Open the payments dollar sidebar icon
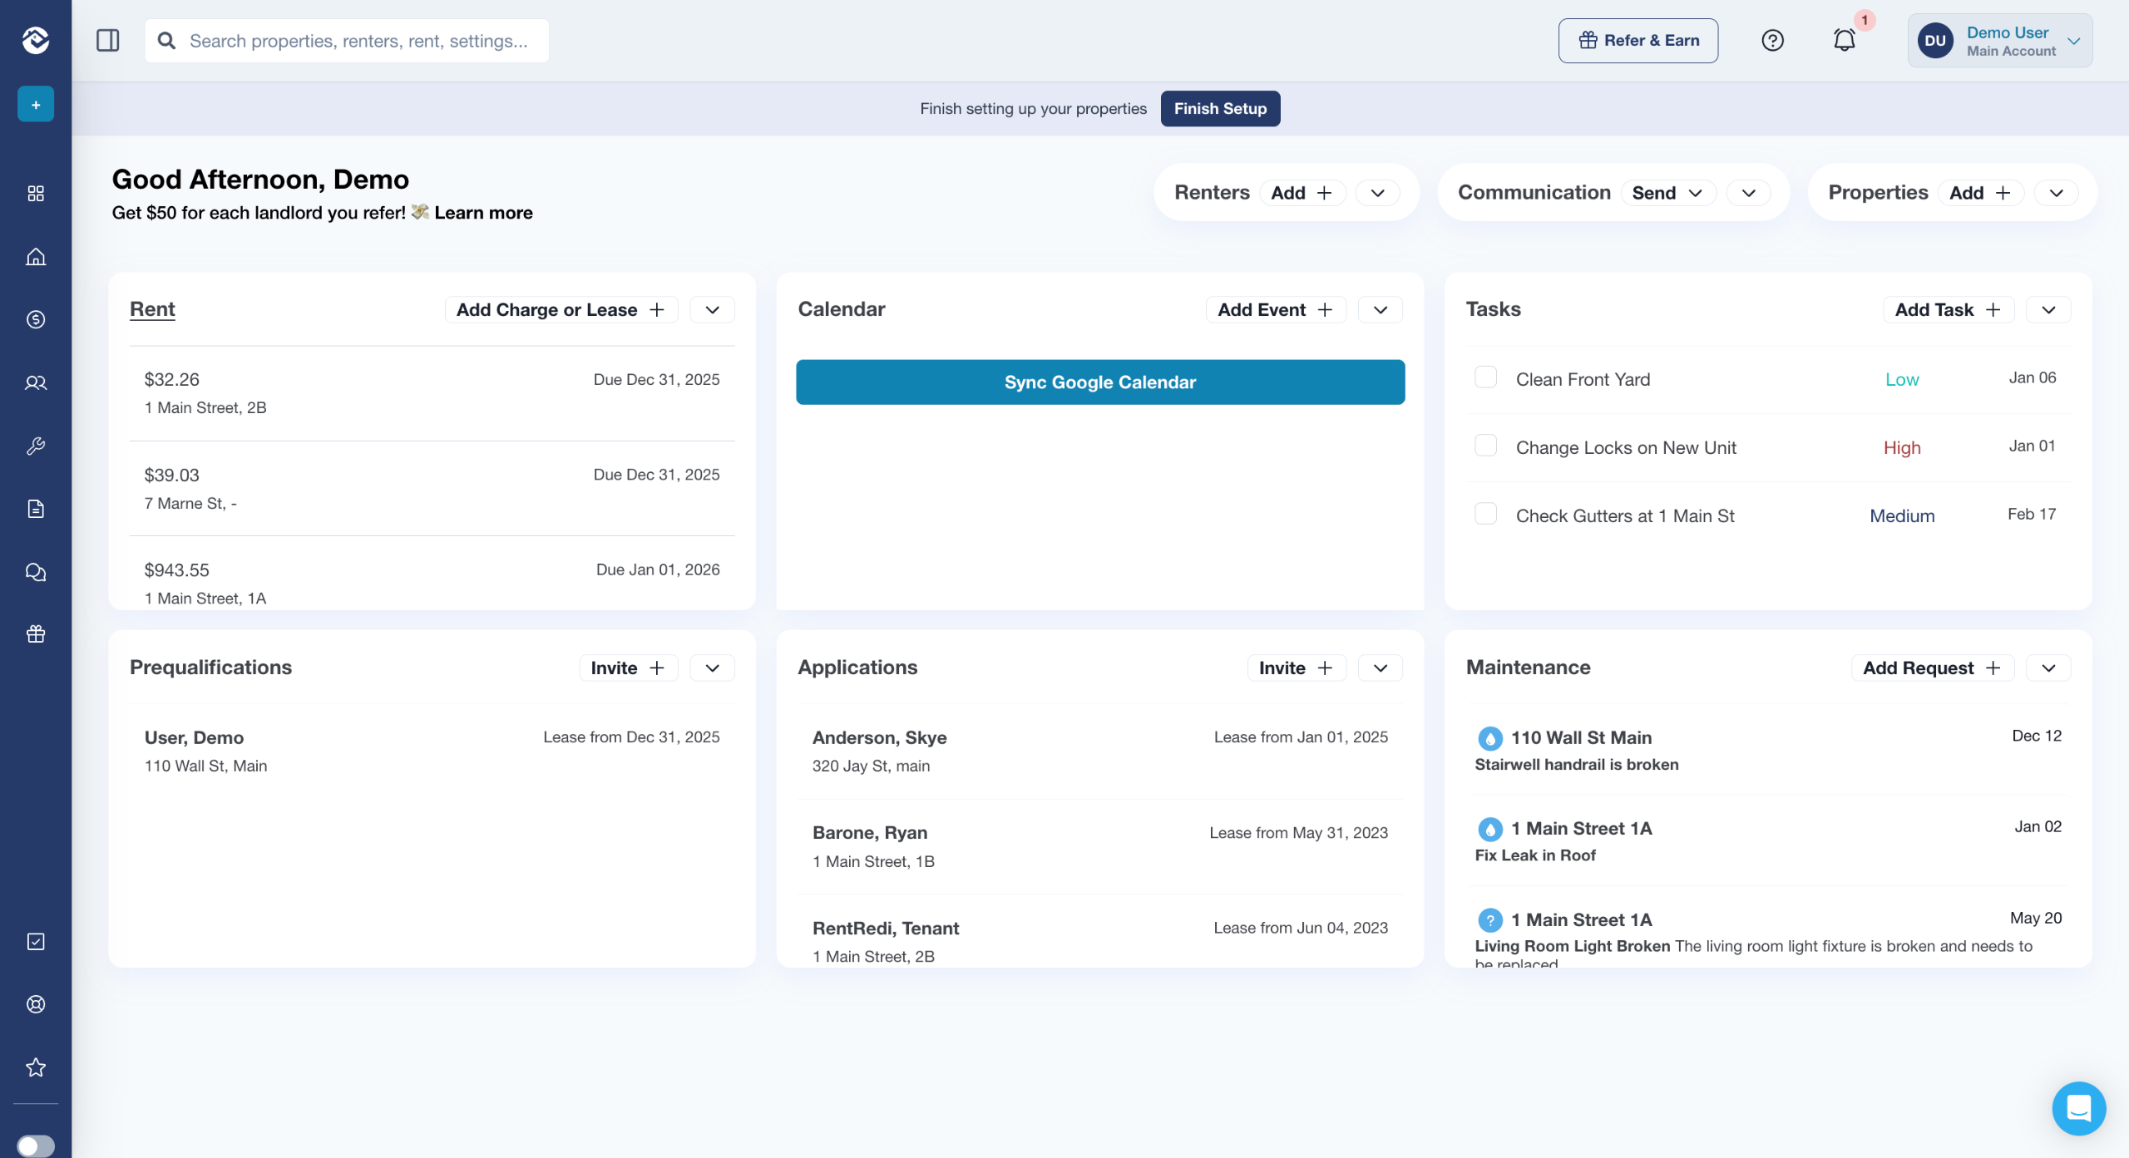Image resolution: width=2129 pixels, height=1158 pixels. (x=36, y=319)
